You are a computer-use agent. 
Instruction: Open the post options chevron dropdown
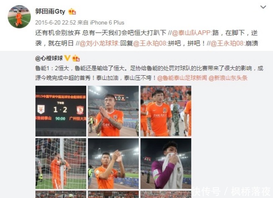[x=263, y=7]
